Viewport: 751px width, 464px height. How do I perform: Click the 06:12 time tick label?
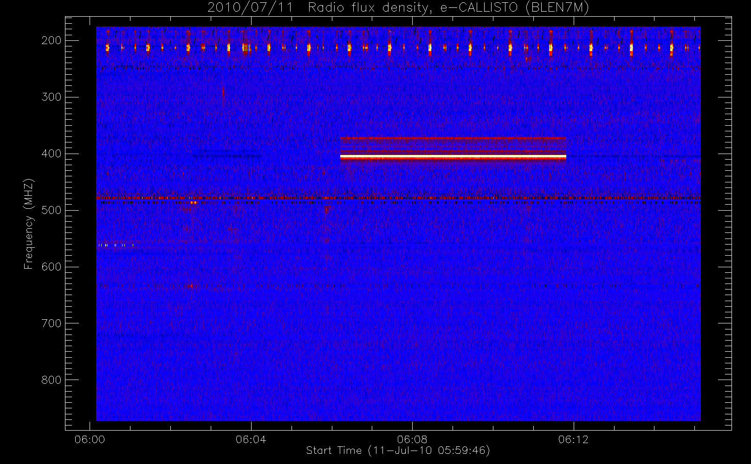click(x=573, y=439)
